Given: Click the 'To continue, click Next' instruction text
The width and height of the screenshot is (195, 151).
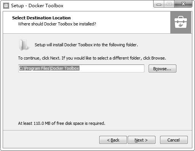Looking at the screenshot, I should click(x=92, y=58).
